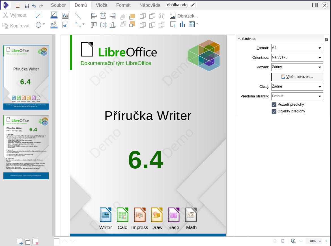
Task: Switch to the Vložit tab
Action: 102,5
